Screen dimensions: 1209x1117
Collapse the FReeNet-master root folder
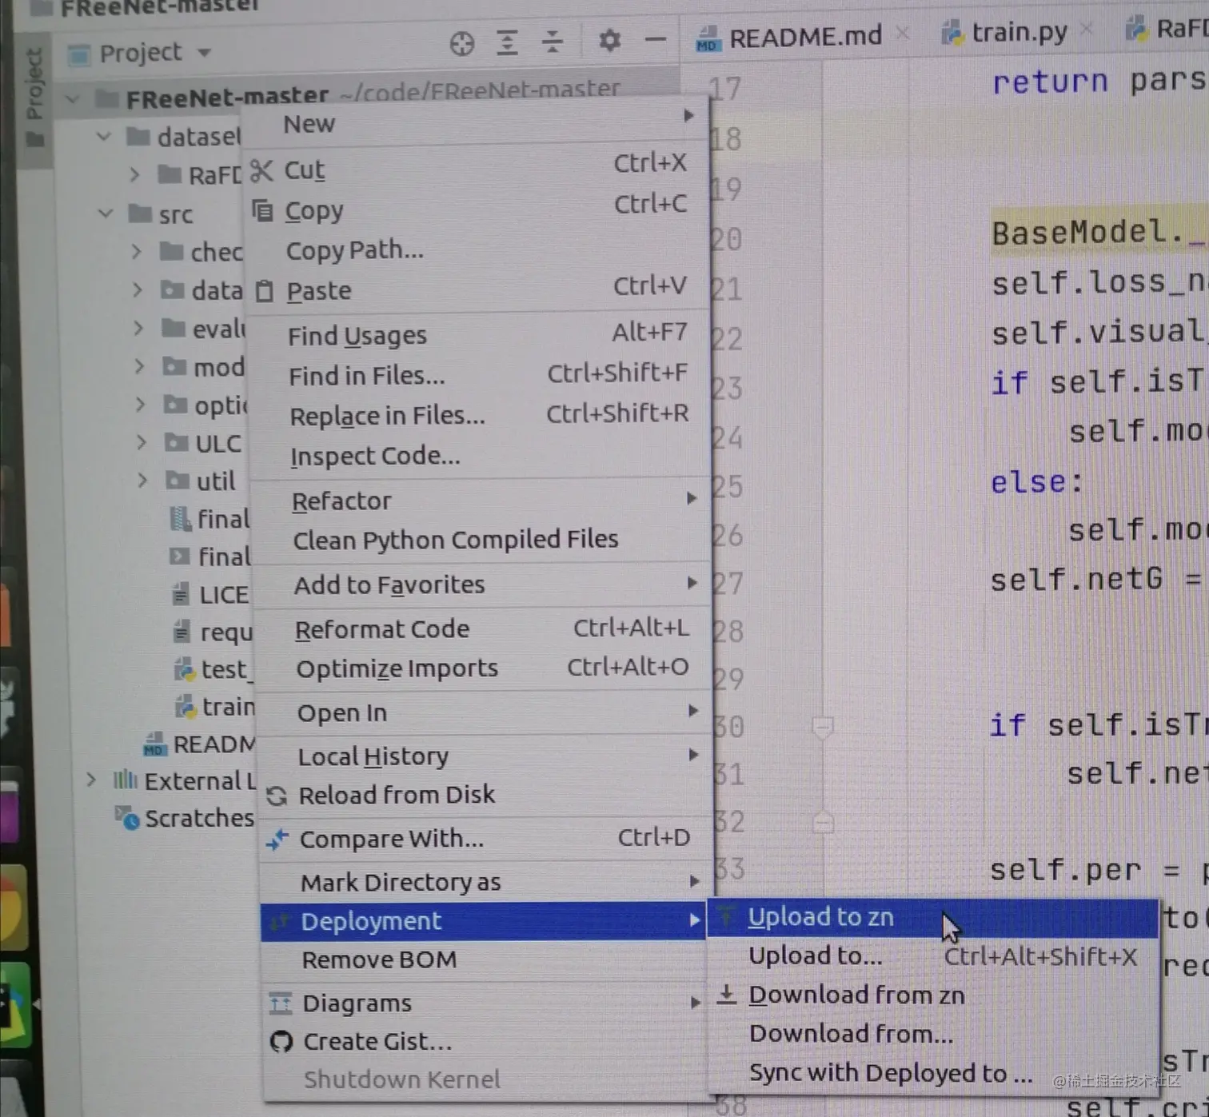pos(73,99)
